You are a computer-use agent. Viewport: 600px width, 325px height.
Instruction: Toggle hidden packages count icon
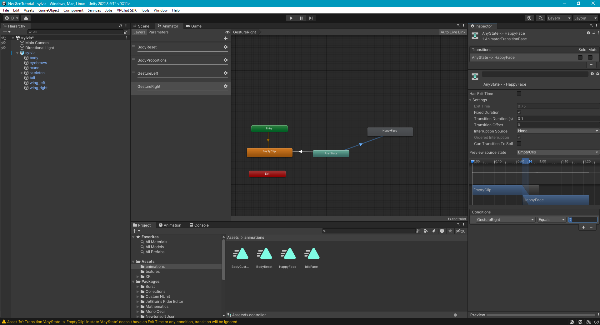(x=461, y=231)
